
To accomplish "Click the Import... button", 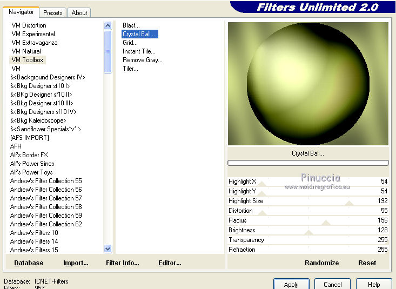I will point(76,263).
